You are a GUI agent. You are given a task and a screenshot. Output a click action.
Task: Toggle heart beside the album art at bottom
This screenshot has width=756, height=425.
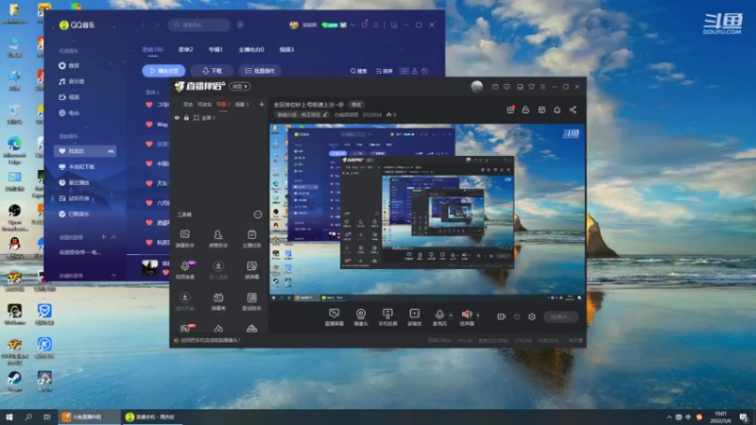[x=165, y=273]
